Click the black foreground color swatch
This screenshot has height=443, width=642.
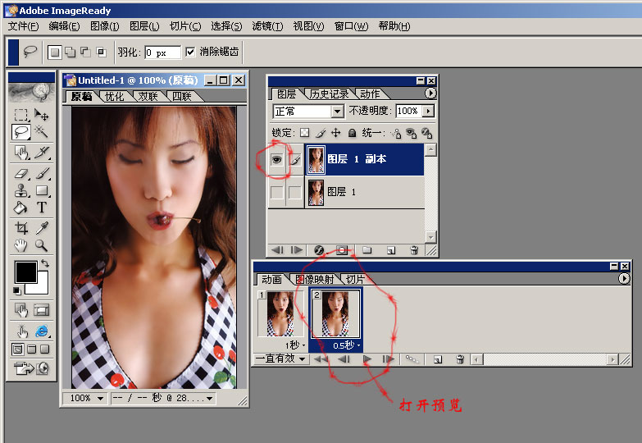pyautogui.click(x=25, y=272)
